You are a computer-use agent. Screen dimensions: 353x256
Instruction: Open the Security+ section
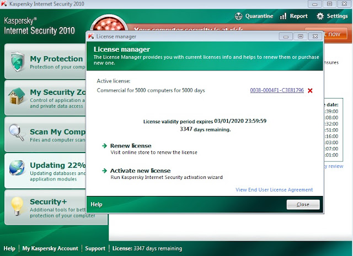56,207
